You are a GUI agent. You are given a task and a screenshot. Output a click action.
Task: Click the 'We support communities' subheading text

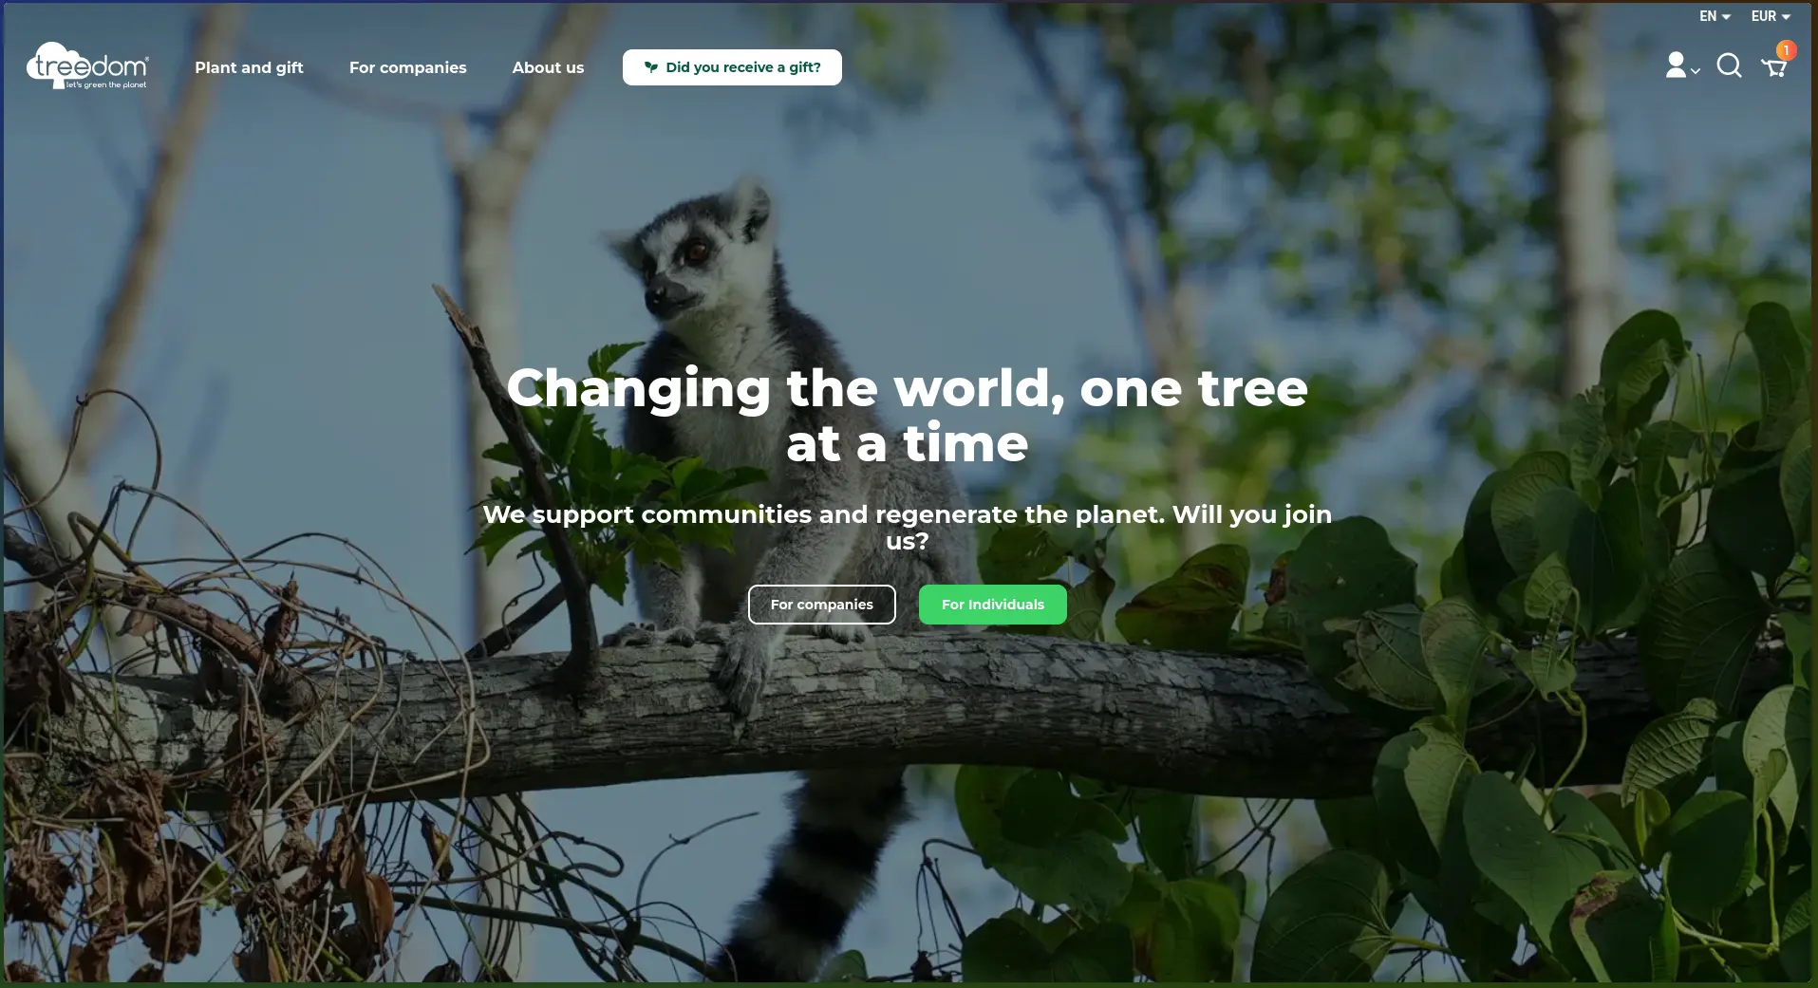coord(908,528)
